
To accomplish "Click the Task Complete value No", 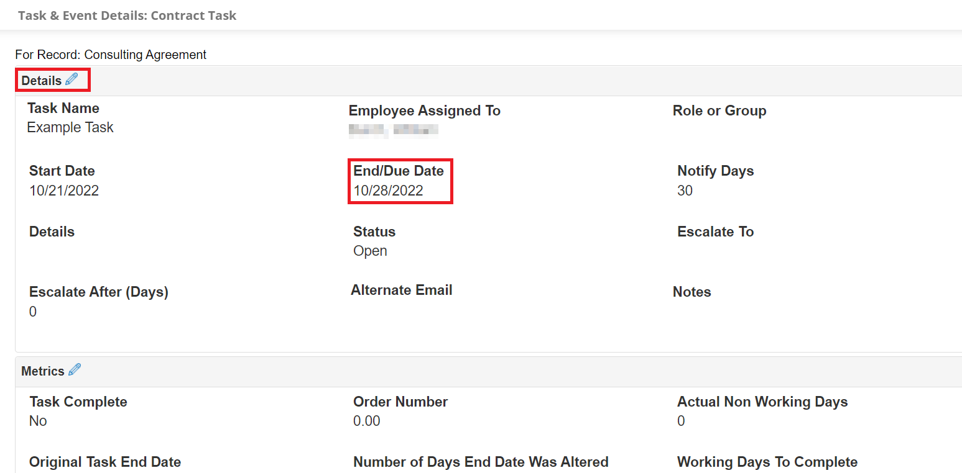I will pos(38,421).
